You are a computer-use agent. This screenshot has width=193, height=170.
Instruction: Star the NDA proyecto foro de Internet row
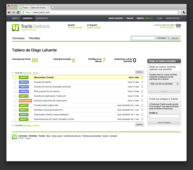pos(15,91)
